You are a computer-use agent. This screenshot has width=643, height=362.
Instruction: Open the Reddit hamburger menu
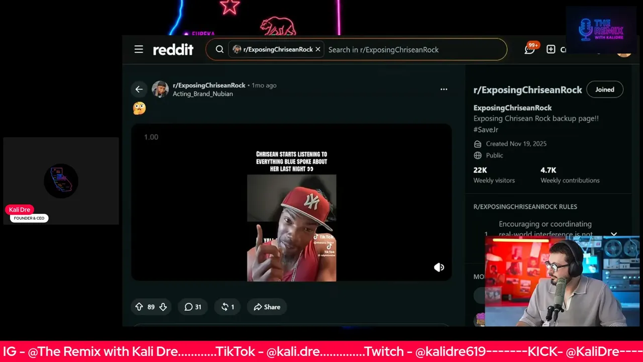139,49
